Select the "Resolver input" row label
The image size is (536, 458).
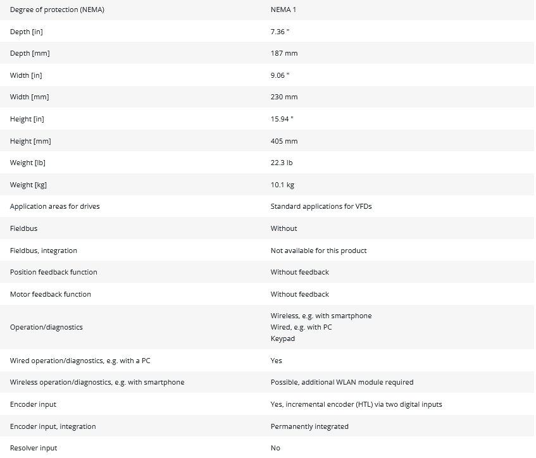(34, 448)
